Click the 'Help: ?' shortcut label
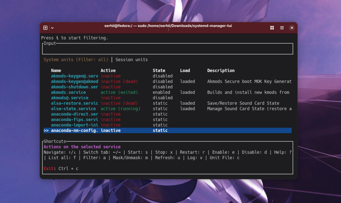The image size is (341, 203). [x=283, y=152]
